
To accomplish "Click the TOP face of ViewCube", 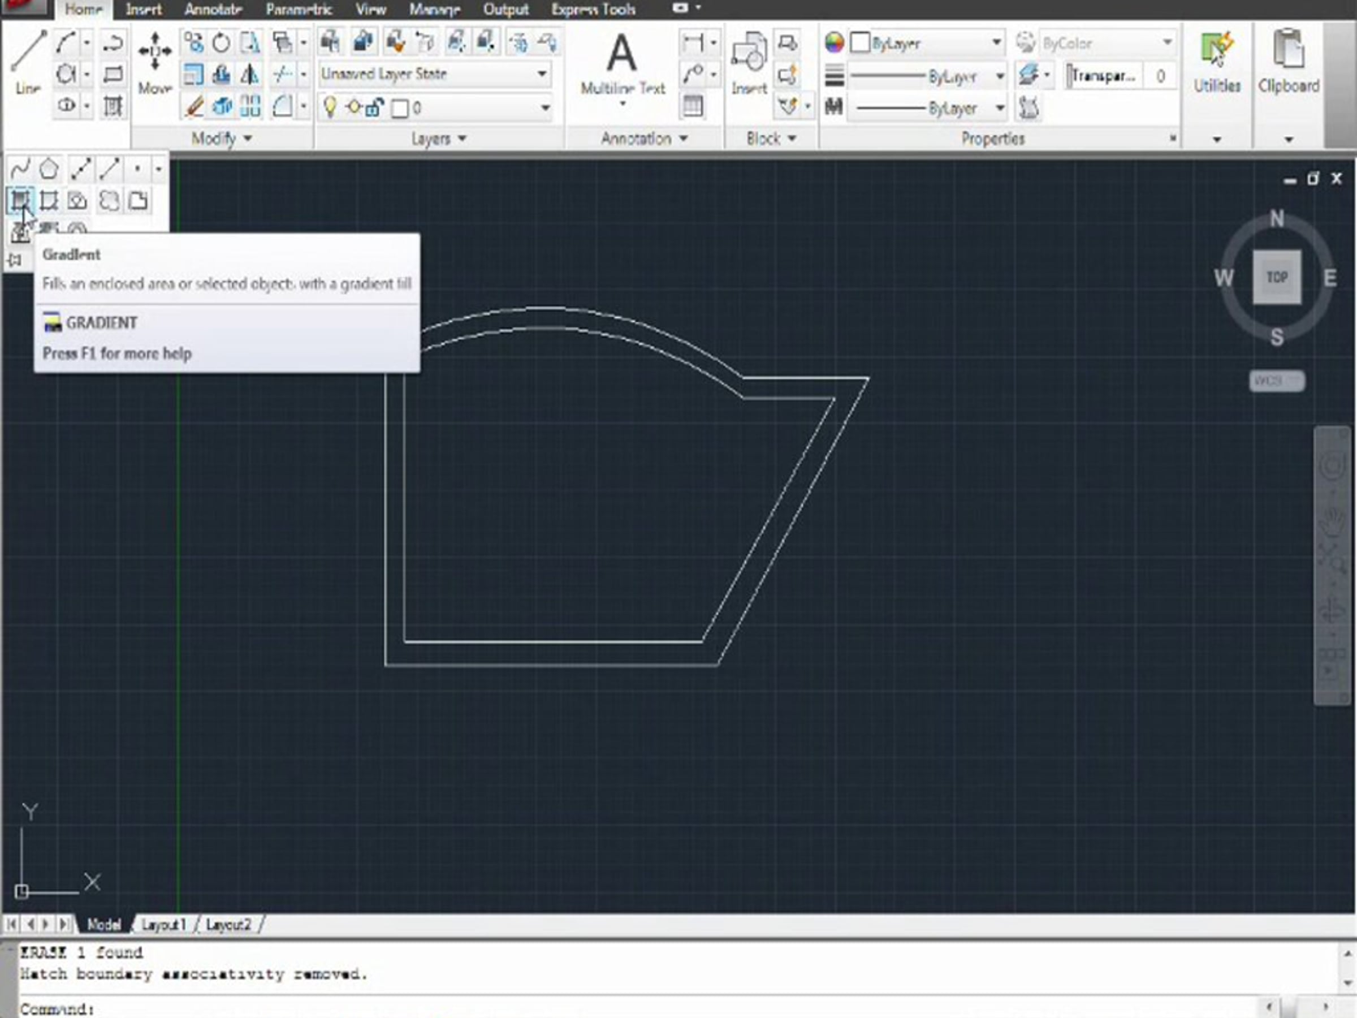I will point(1277,277).
